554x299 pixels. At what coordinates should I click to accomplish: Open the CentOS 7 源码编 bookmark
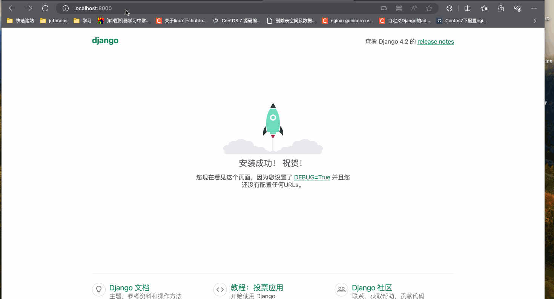tap(237, 21)
